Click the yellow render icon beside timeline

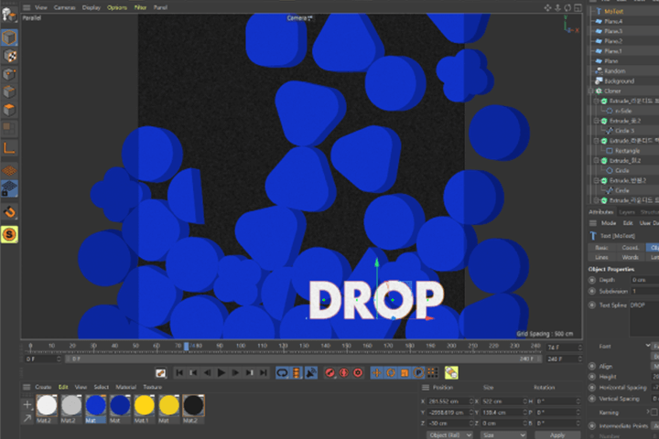(x=451, y=372)
